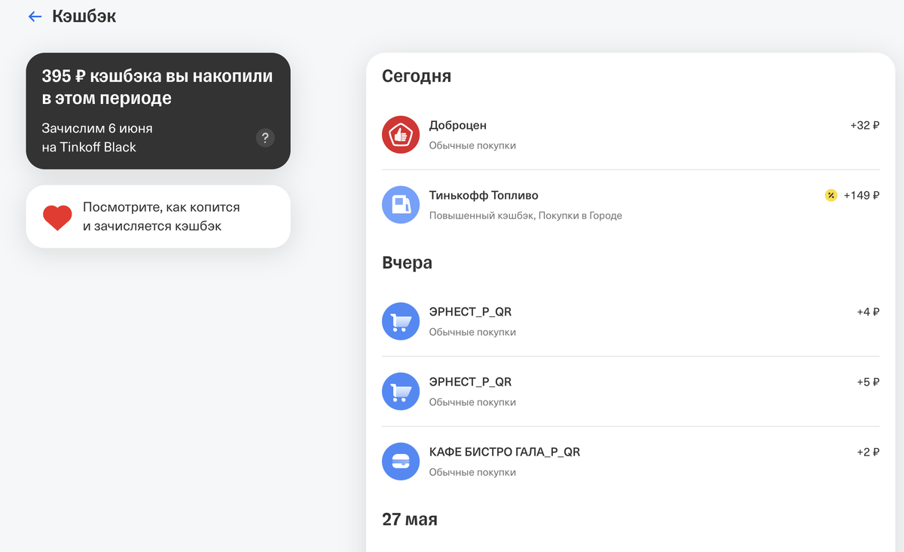The width and height of the screenshot is (904, 552).
Task: Click the yellow percent badge near +149 ₽
Action: click(831, 196)
